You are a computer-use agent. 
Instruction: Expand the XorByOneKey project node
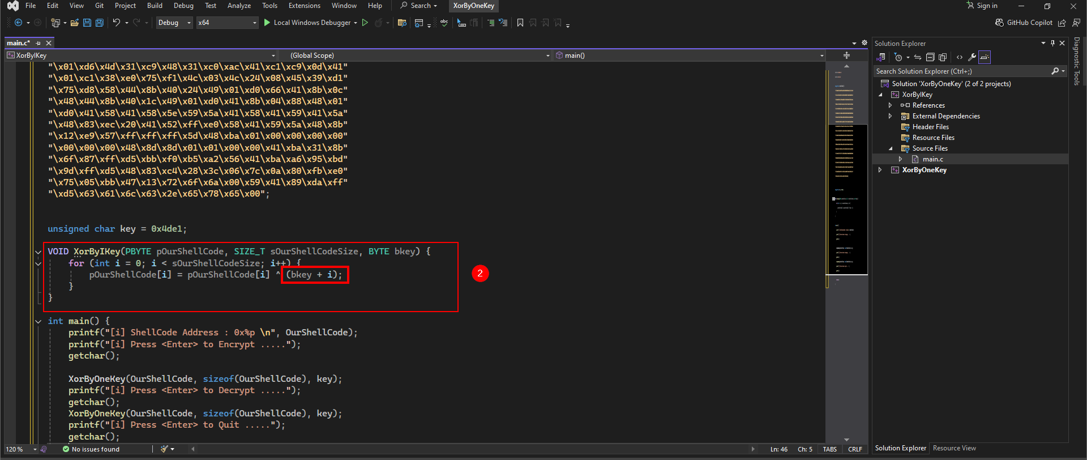(x=880, y=170)
